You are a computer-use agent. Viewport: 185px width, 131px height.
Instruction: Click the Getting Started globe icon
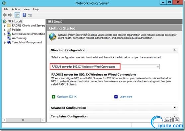click(53, 37)
